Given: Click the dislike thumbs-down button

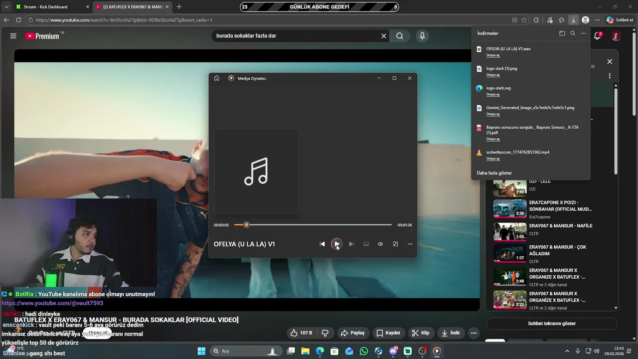Looking at the screenshot, I should [325, 333].
